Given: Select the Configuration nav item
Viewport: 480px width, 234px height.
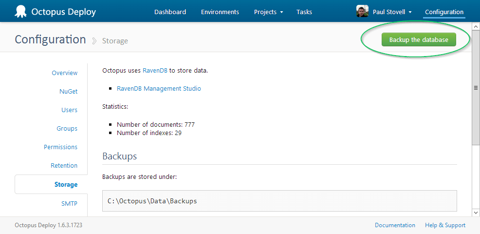Looking at the screenshot, I should click(x=444, y=12).
